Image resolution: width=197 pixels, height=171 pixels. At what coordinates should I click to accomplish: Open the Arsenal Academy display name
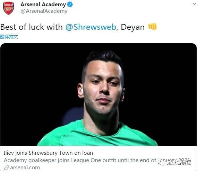coord(43,4)
